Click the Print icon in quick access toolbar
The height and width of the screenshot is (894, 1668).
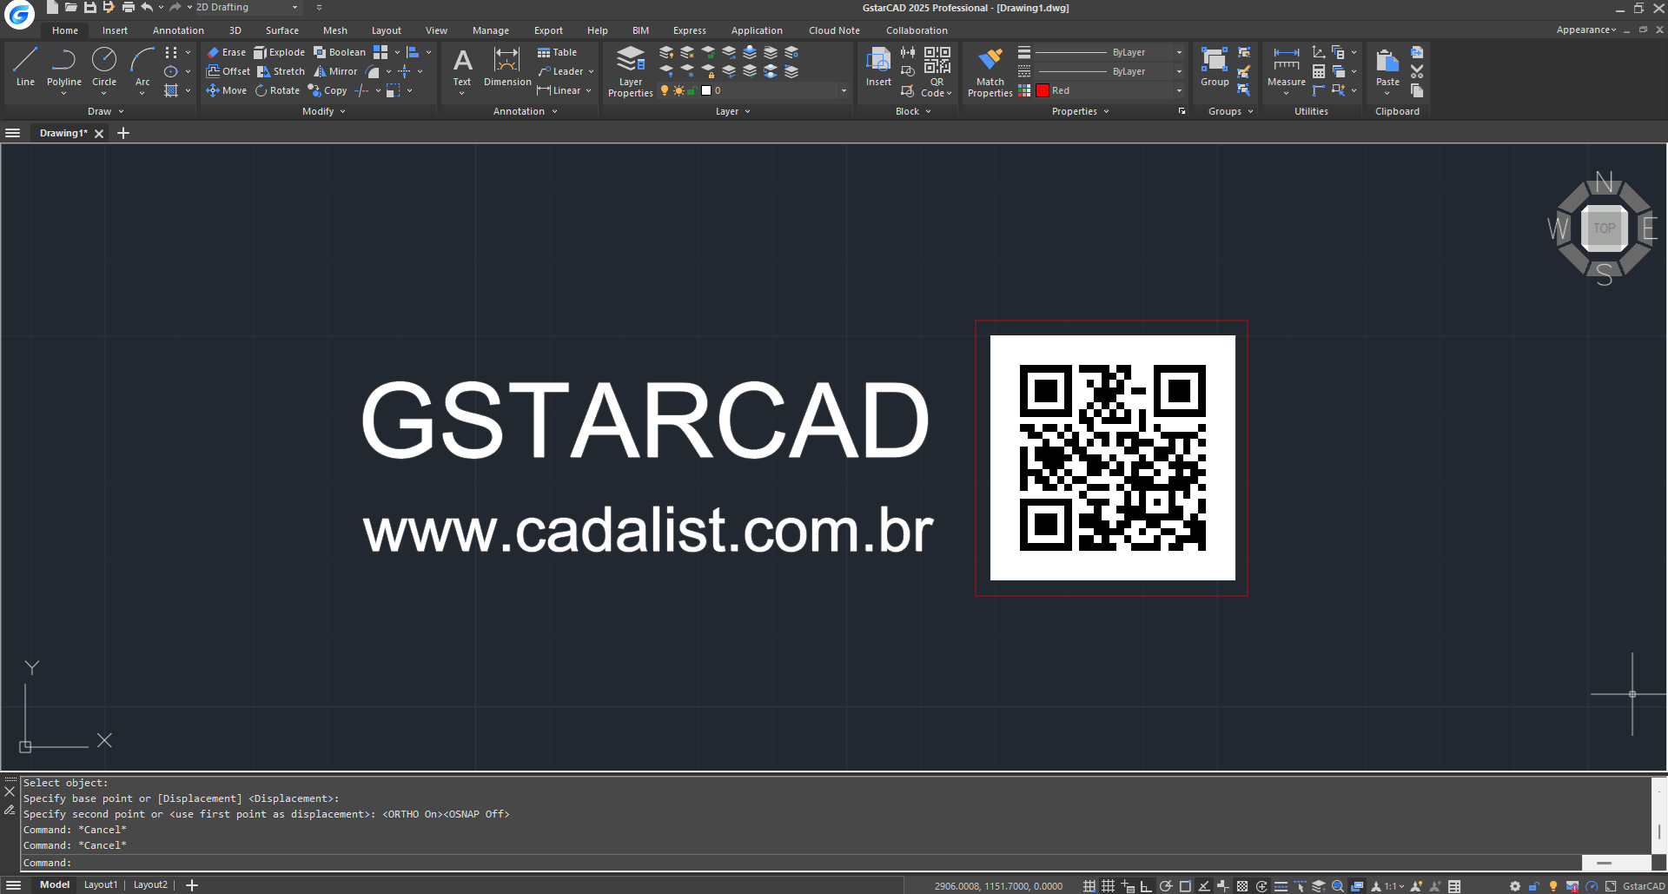coord(129,7)
